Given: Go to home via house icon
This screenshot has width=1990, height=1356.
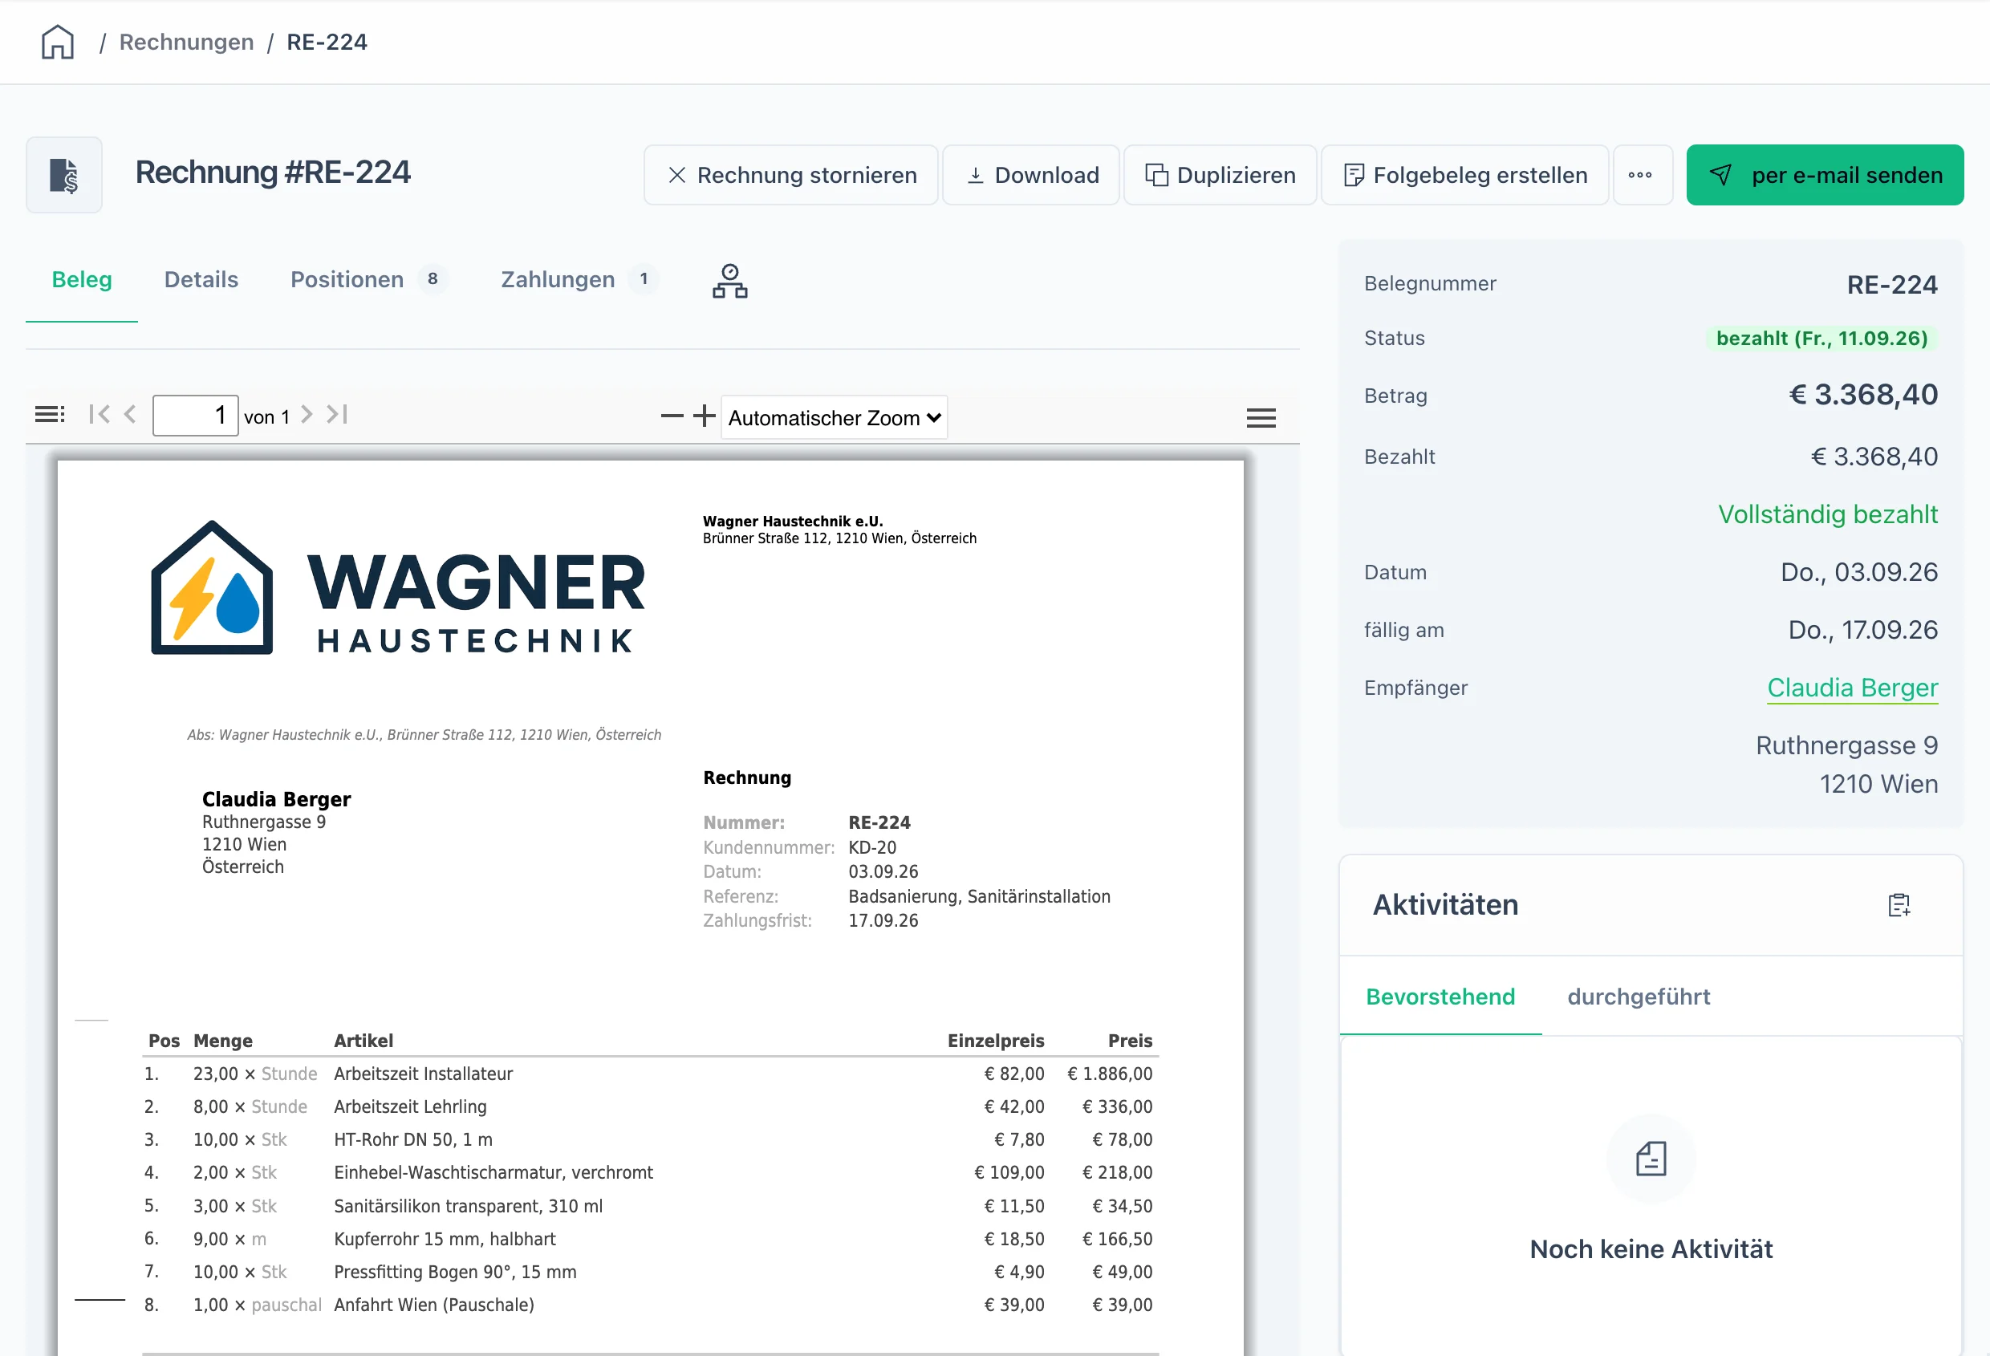Looking at the screenshot, I should 57,42.
